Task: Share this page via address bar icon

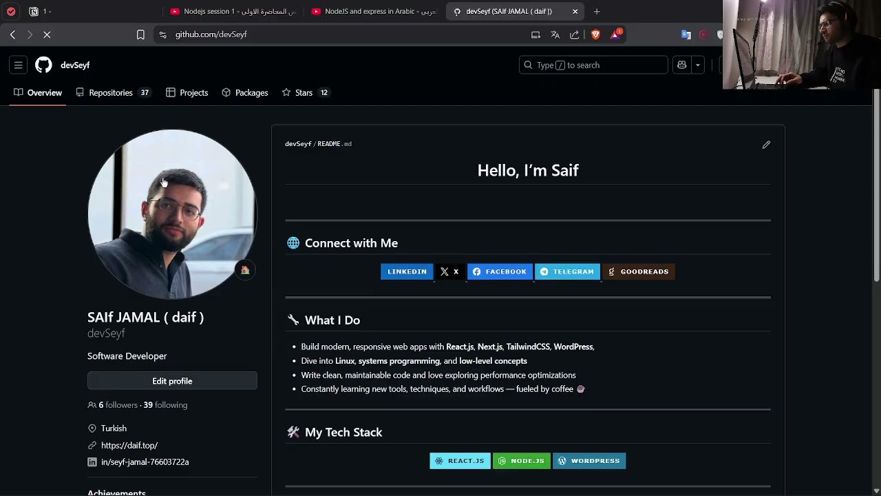Action: pos(575,34)
